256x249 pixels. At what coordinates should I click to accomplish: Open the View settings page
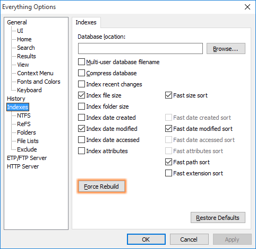[x=23, y=65]
